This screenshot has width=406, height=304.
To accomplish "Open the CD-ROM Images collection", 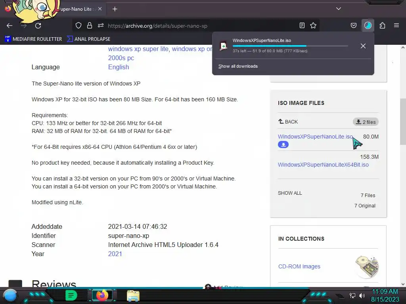I will 299,266.
